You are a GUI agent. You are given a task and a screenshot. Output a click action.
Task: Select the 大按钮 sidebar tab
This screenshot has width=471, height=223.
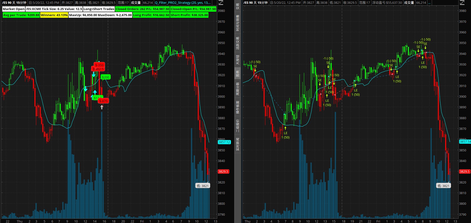[x=238, y=59]
